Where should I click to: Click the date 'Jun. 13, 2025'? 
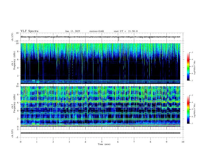click(x=73, y=31)
